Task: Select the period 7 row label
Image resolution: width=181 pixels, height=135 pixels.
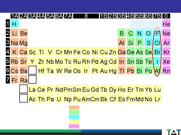Action: coord(8,79)
